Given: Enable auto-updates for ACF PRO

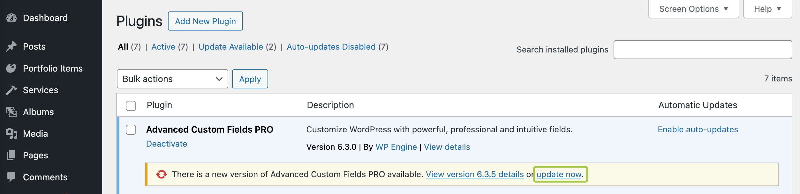Looking at the screenshot, I should point(698,129).
